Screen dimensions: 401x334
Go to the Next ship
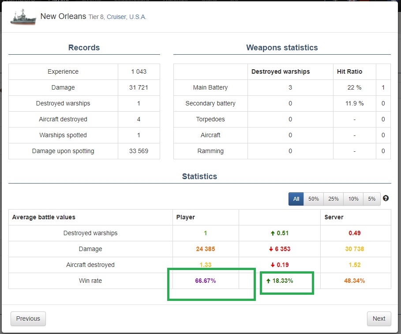tap(379, 319)
